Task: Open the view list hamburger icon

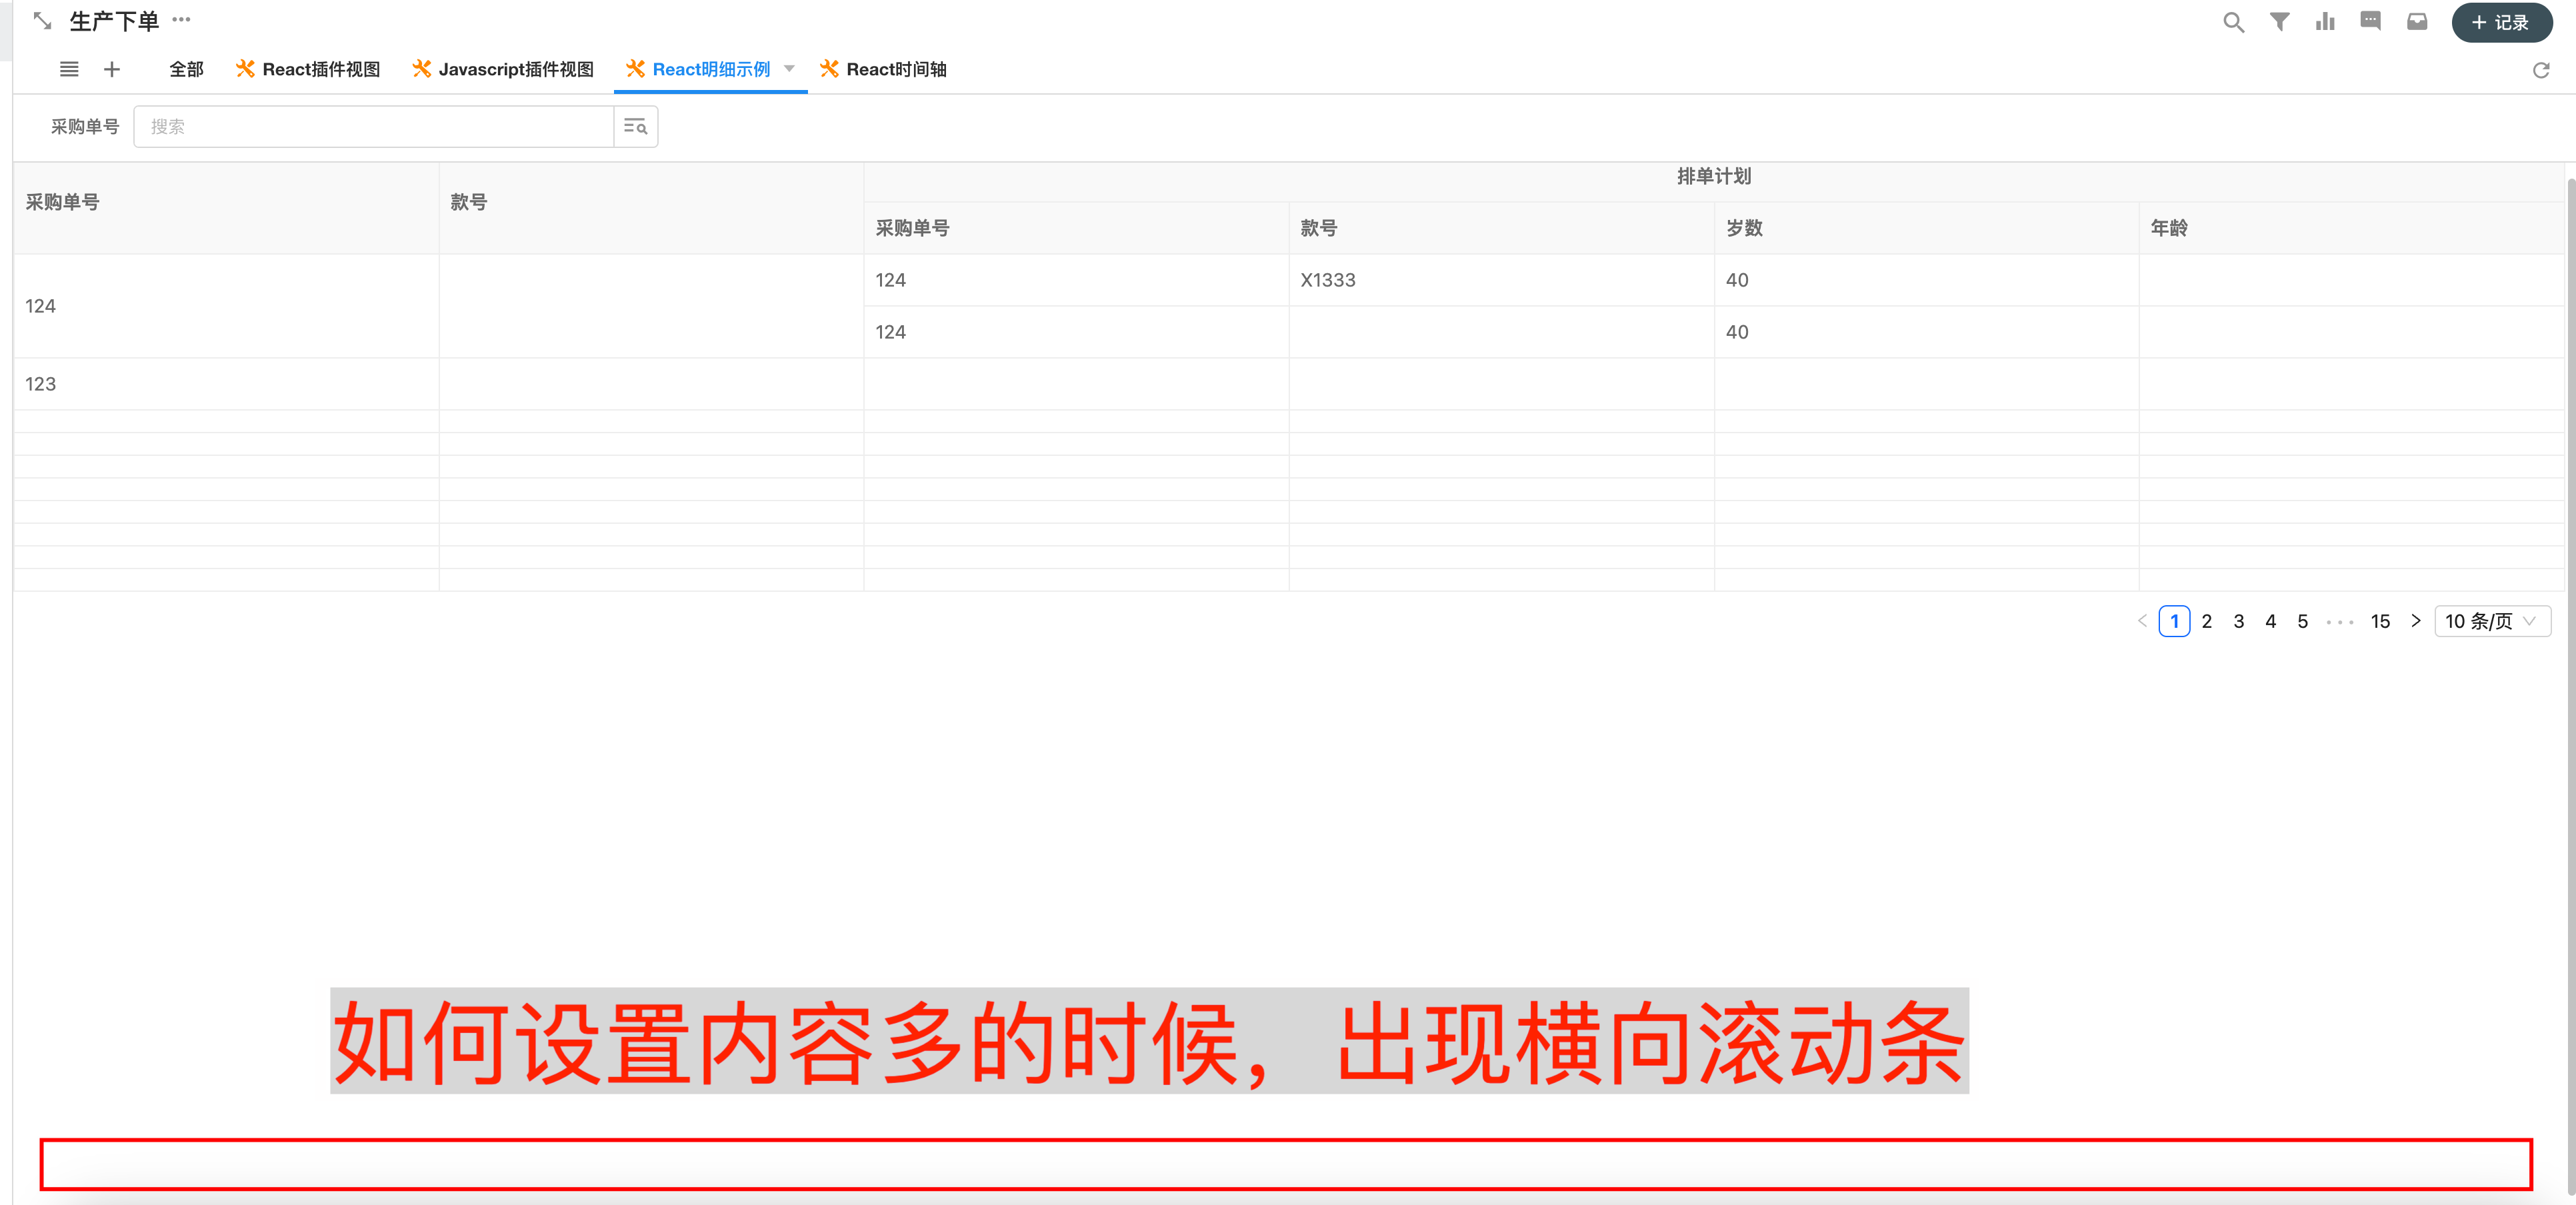Action: 69,69
